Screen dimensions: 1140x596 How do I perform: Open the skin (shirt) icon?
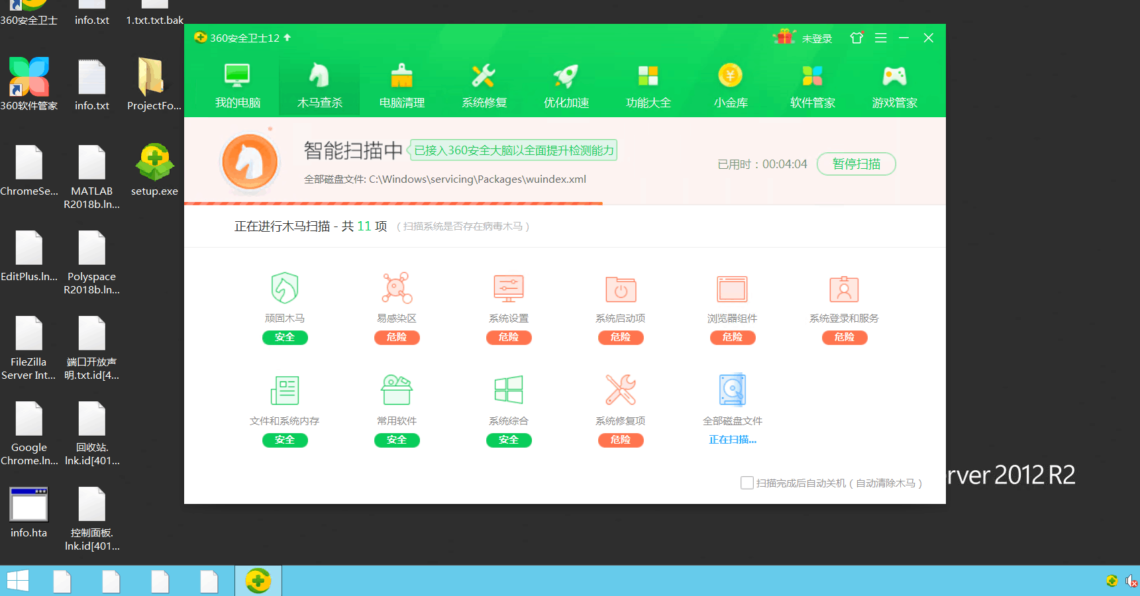point(856,38)
